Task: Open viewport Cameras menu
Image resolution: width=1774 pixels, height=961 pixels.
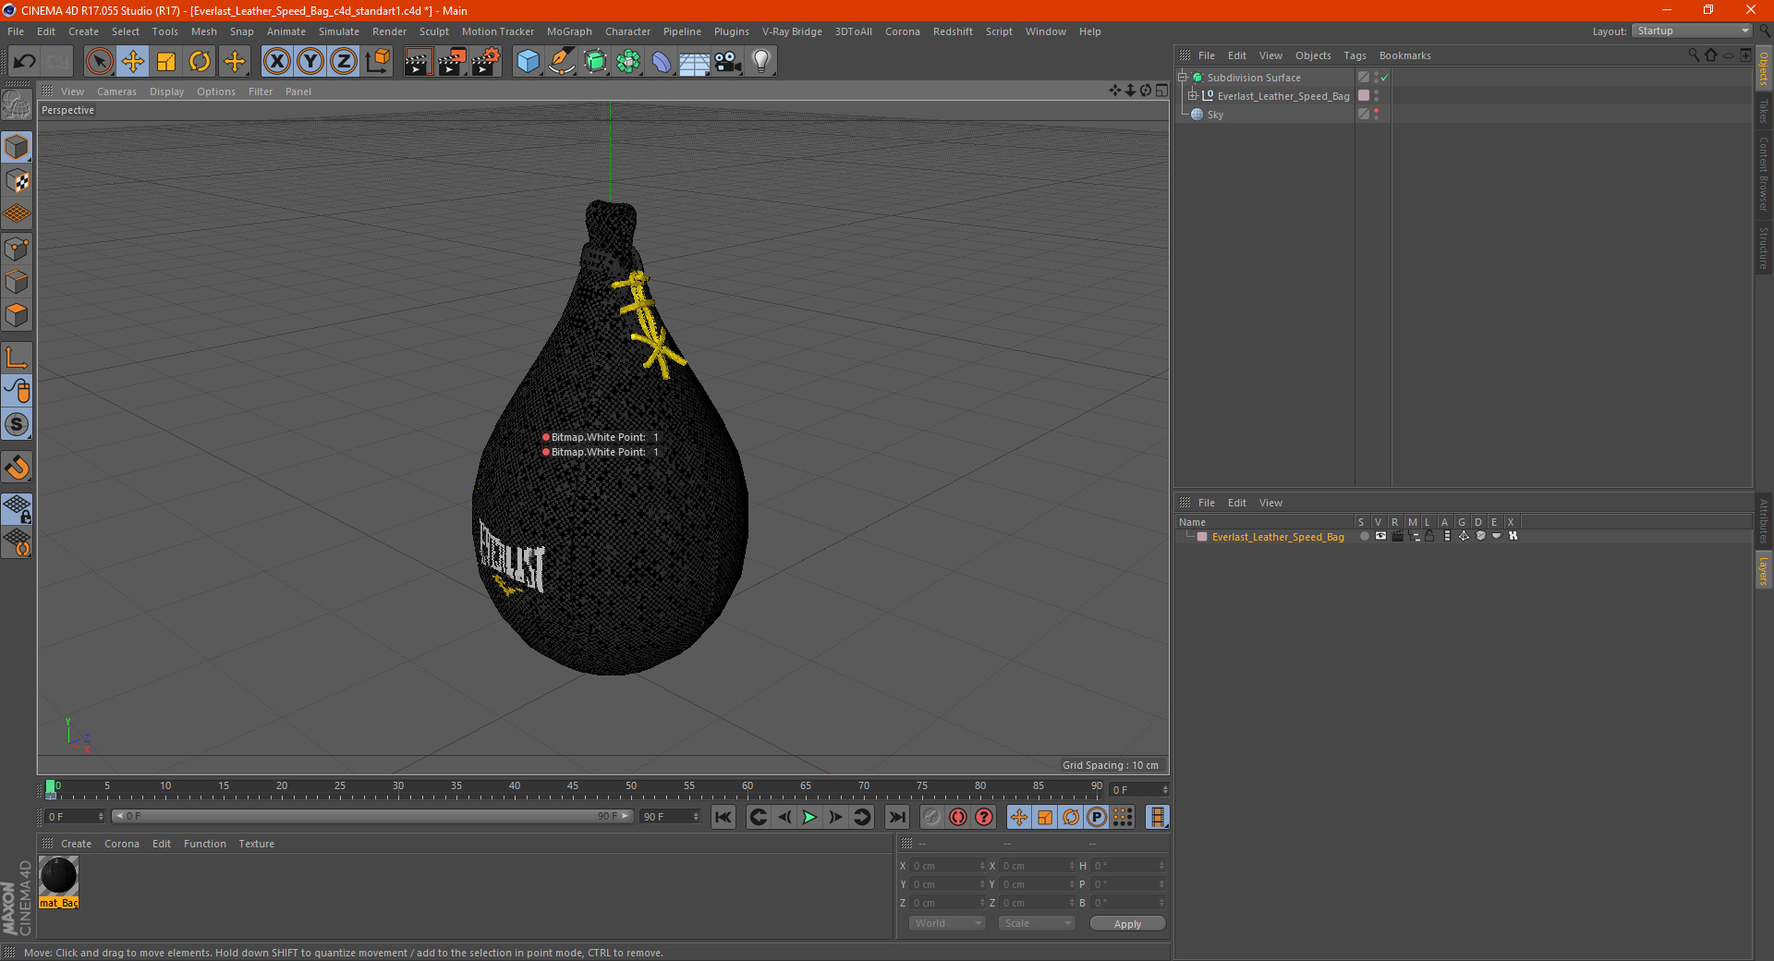Action: pyautogui.click(x=116, y=91)
